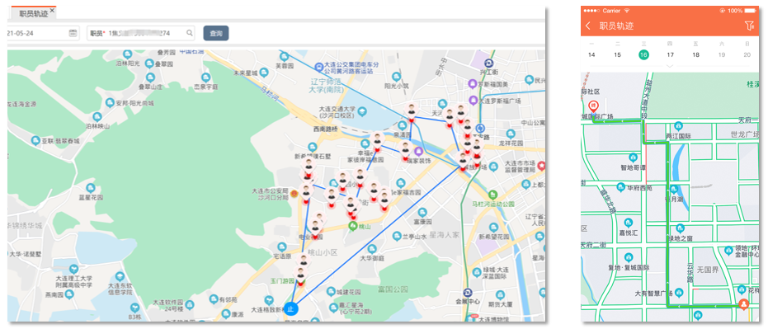This screenshot has height=329, width=768.
Task: Click the 无国界 label on mobile map
Action: tap(707, 269)
